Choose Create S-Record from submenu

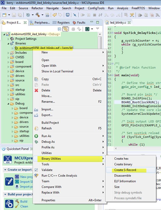(131, 170)
